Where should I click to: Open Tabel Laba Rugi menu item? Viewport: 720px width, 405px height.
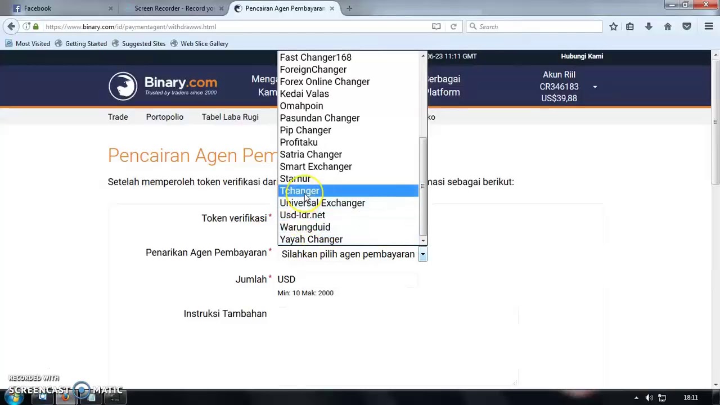click(230, 117)
